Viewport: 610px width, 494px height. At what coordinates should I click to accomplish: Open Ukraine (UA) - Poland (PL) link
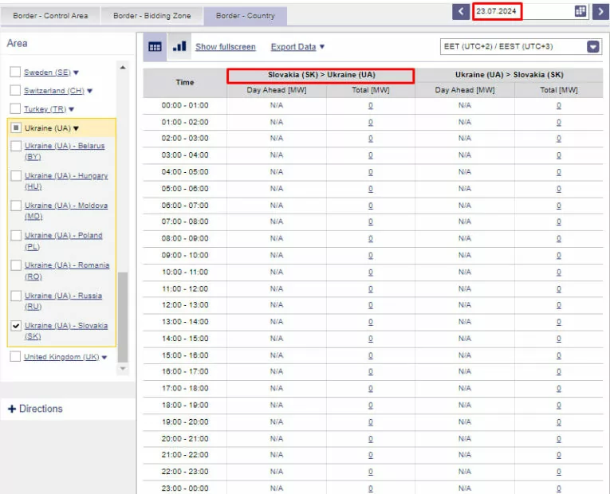click(64, 241)
